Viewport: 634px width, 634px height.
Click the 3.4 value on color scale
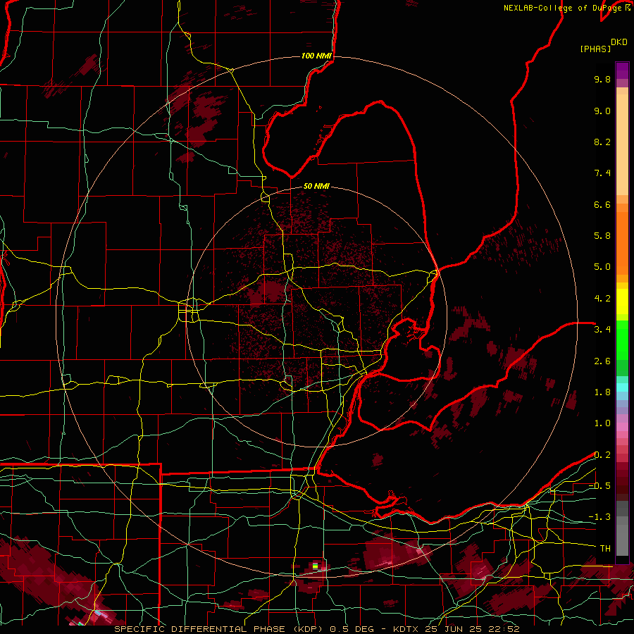(x=602, y=330)
